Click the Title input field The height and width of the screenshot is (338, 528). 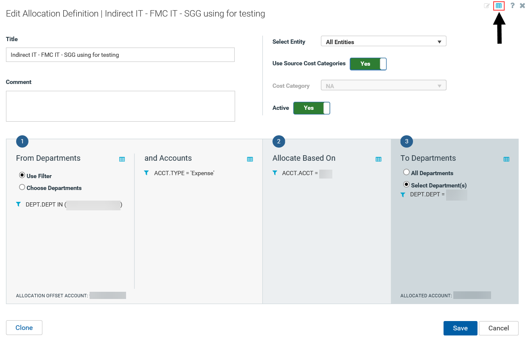(x=120, y=55)
